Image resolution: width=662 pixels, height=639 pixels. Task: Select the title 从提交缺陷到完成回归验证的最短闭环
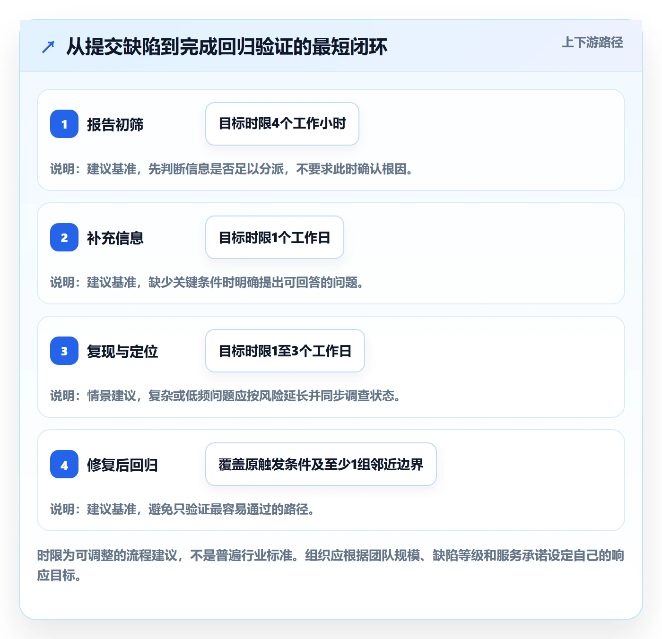pyautogui.click(x=227, y=47)
